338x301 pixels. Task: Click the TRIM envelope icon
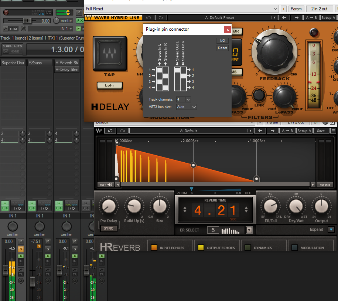click(x=6, y=29)
